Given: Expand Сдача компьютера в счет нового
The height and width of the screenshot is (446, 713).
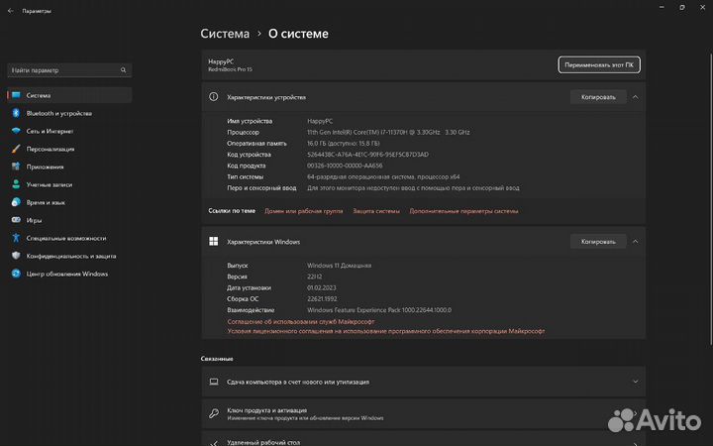Looking at the screenshot, I should point(635,381).
